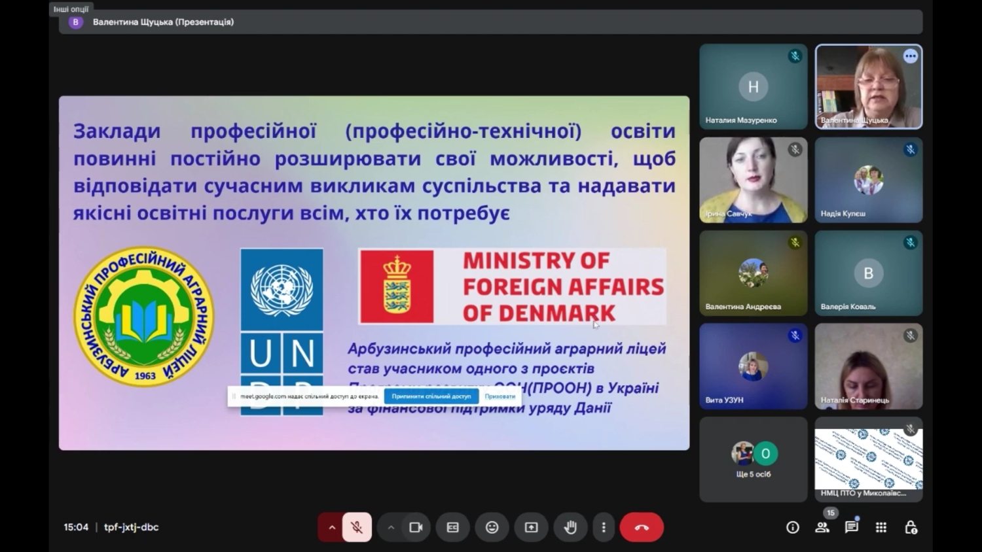Open audio settings arrow beside the microphone
The width and height of the screenshot is (982, 552).
tap(332, 527)
